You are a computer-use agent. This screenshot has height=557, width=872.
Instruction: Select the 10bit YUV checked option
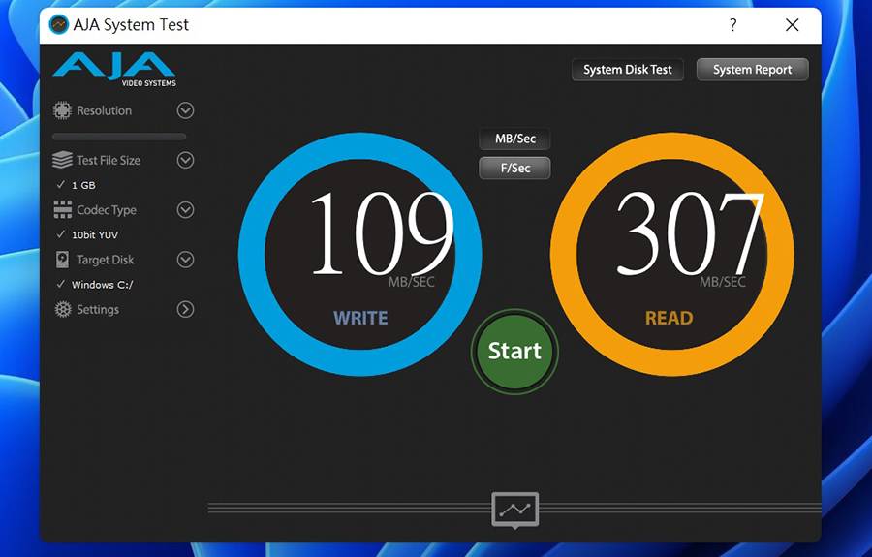(x=87, y=234)
